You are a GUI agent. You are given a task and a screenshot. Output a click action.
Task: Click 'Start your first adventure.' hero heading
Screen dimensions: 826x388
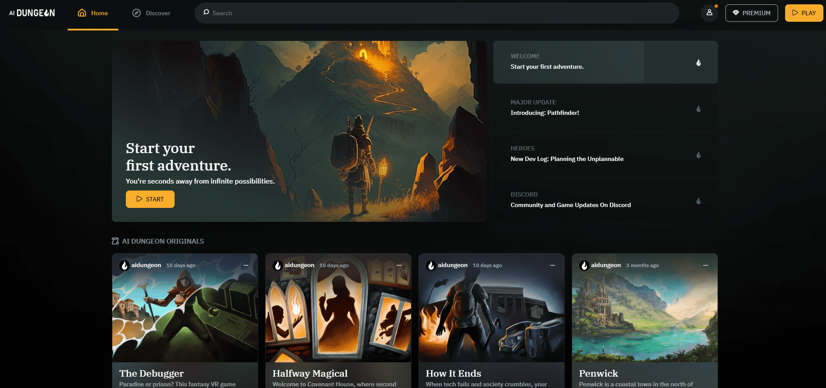[179, 157]
